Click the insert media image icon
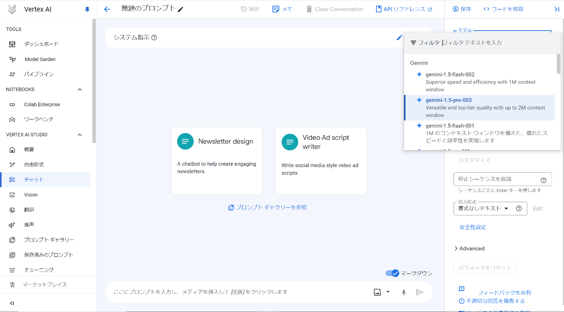 (x=377, y=292)
